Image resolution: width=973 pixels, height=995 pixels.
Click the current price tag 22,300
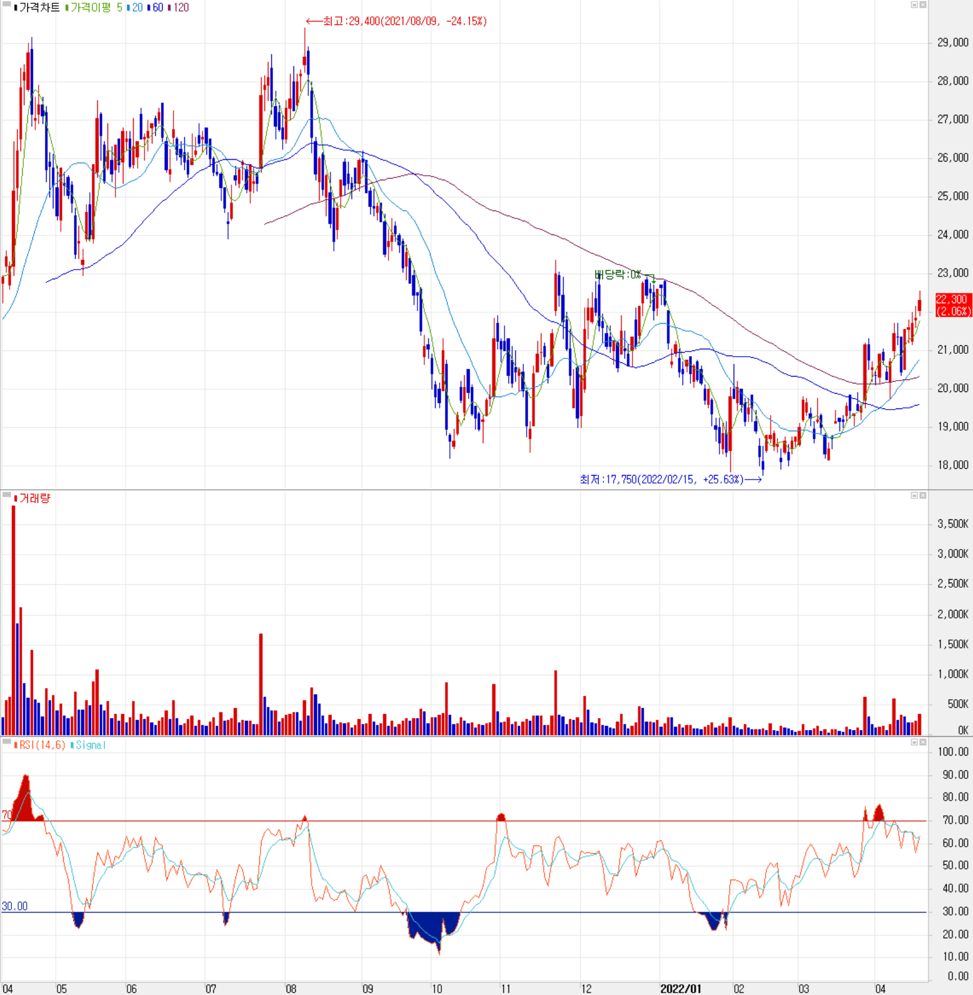click(954, 305)
